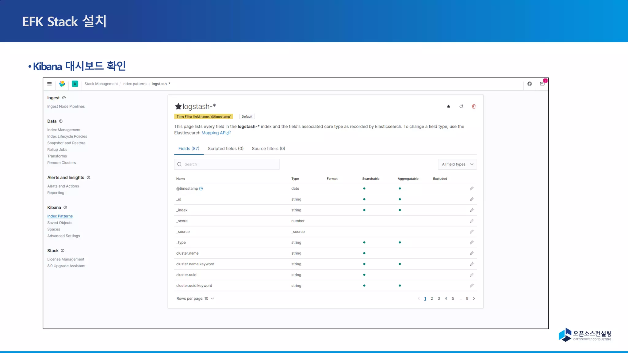
Task: Refresh the field list icon
Action: click(461, 106)
